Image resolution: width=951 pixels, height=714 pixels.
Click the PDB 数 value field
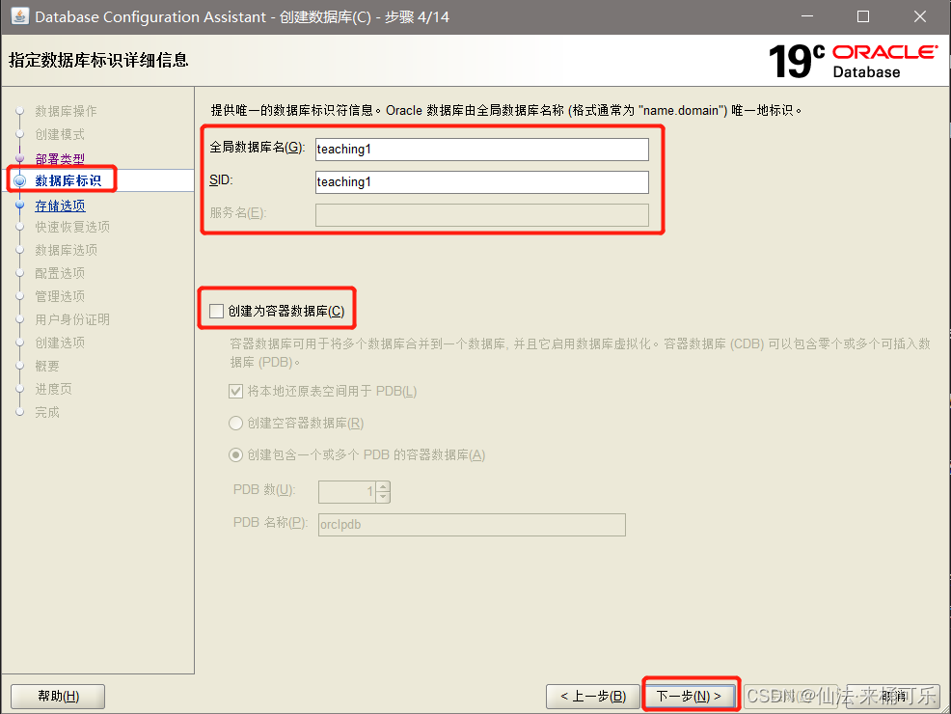(x=347, y=491)
